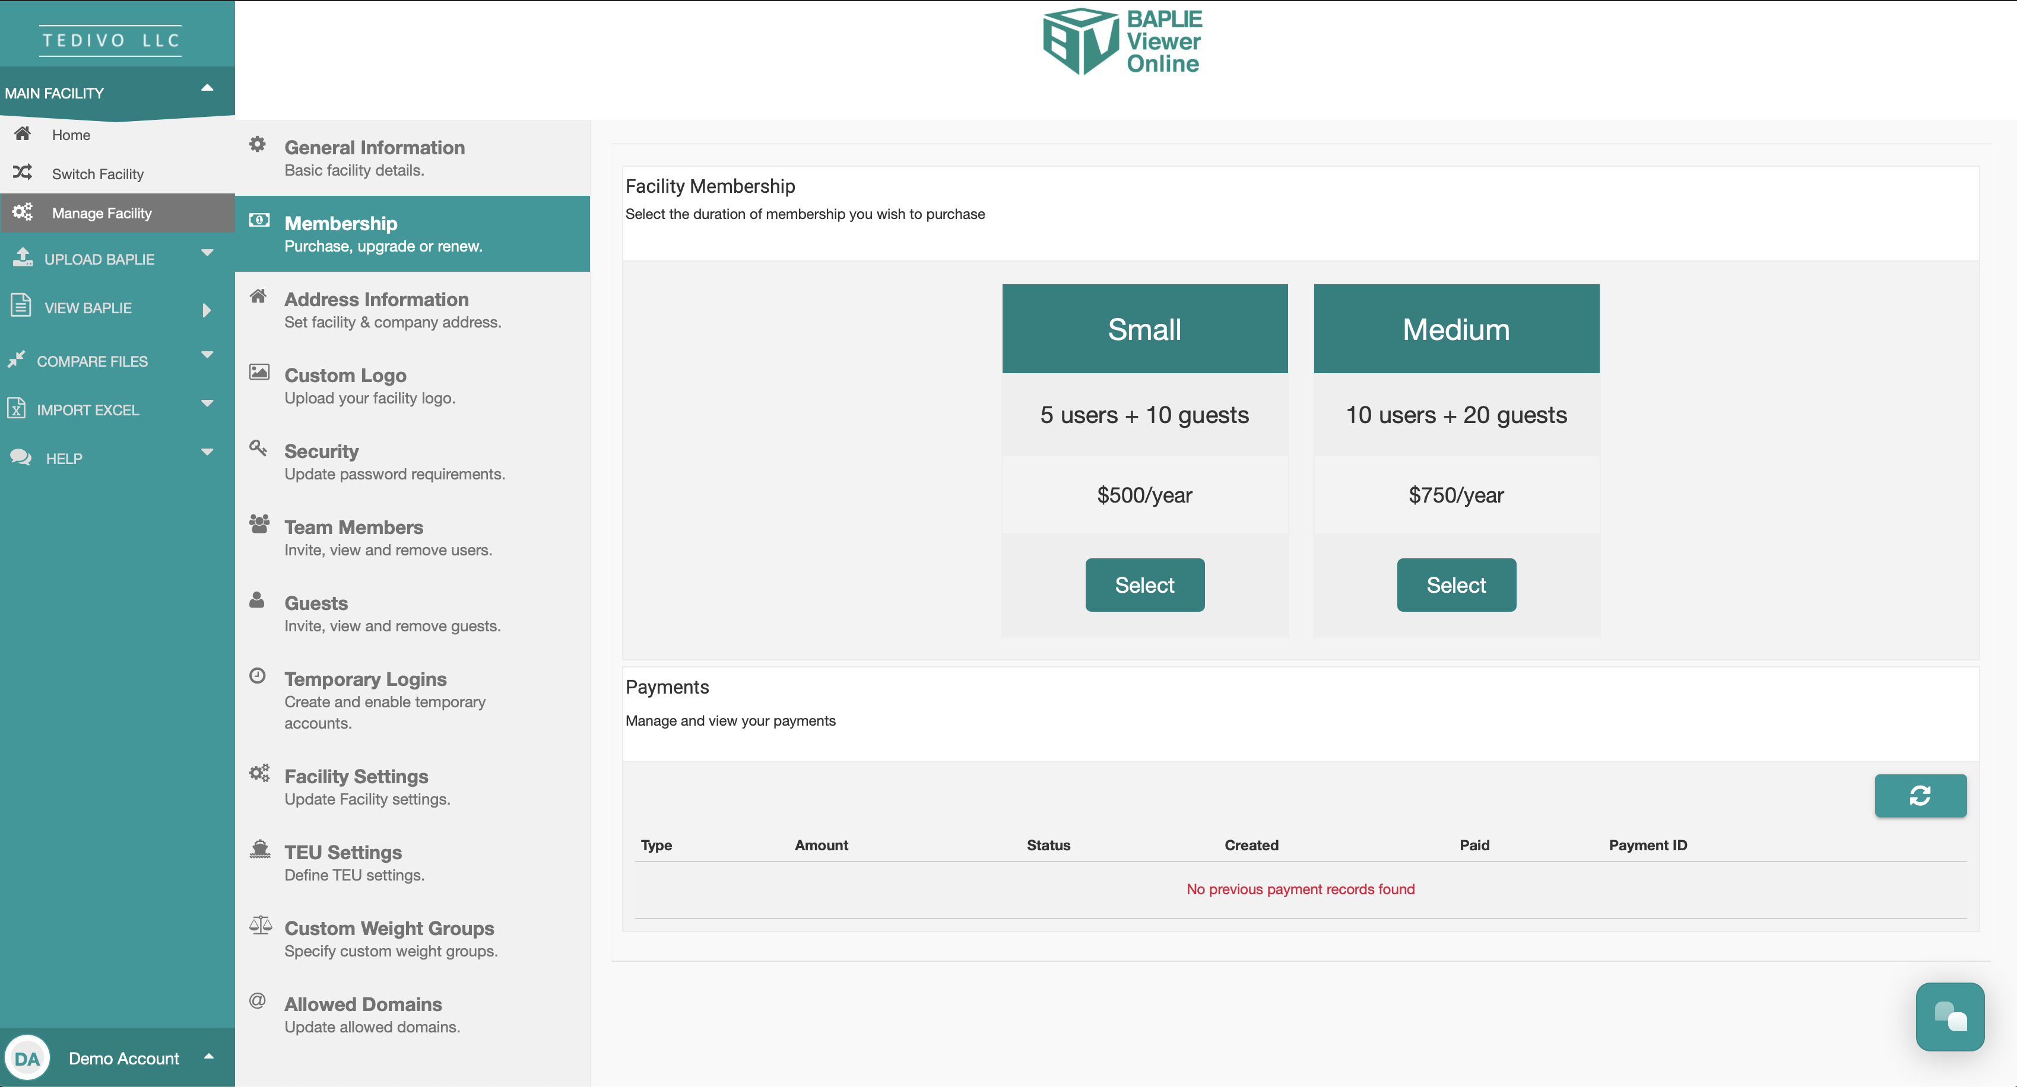This screenshot has height=1087, width=2017.
Task: Click the Home house icon in sidebar
Action: coord(23,134)
